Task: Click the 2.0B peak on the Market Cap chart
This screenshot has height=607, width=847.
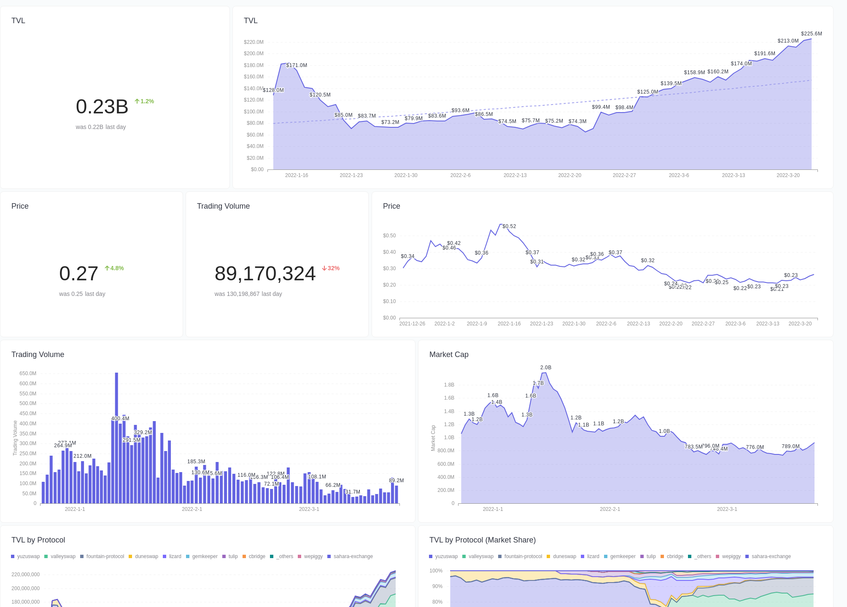Action: point(546,373)
